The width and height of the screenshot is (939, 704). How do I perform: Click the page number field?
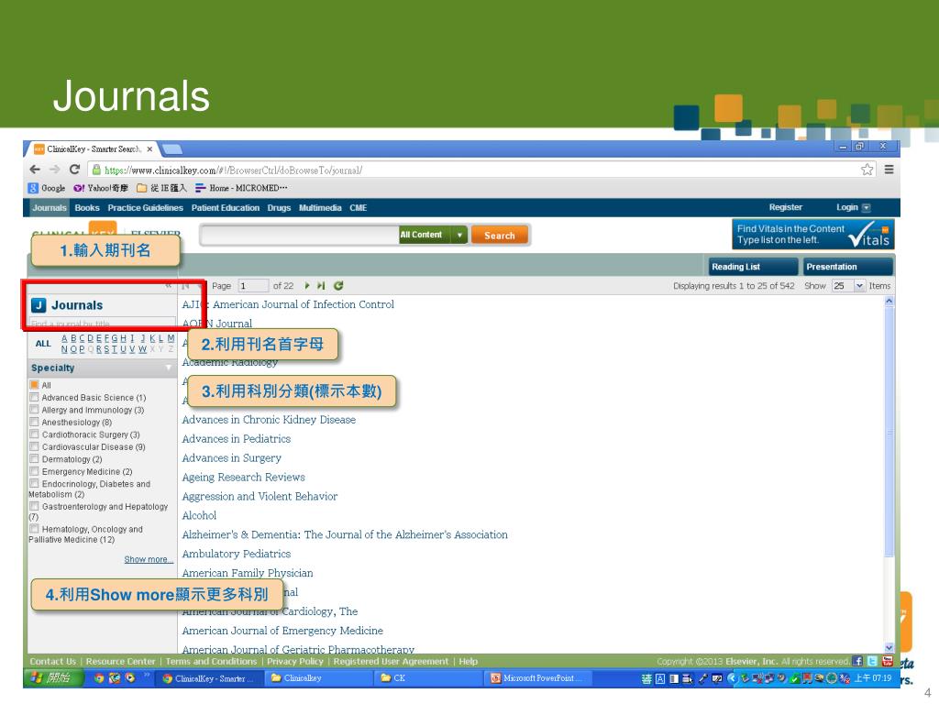pyautogui.click(x=253, y=286)
